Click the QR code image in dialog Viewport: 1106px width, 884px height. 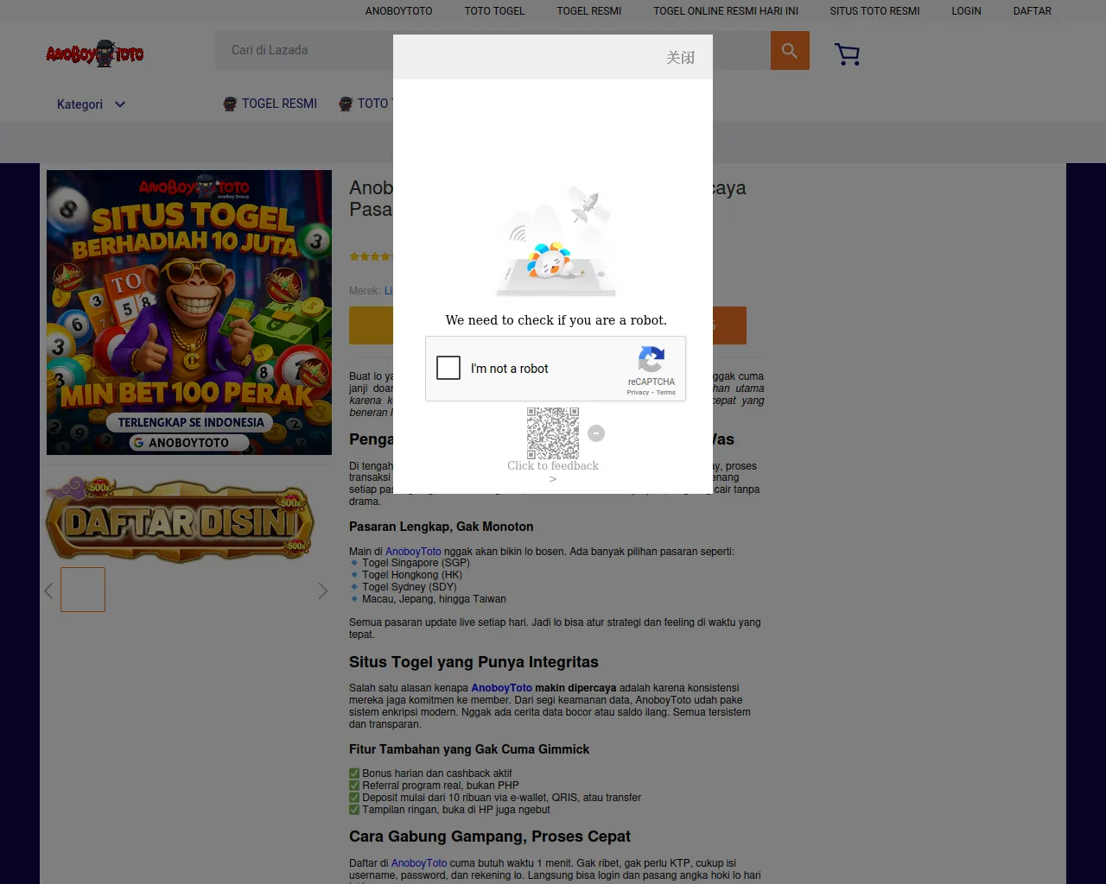[x=553, y=433]
